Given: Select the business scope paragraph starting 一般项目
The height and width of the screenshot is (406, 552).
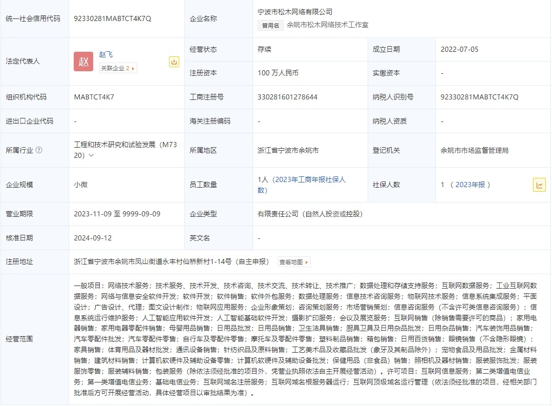Looking at the screenshot, I should coord(305,339).
